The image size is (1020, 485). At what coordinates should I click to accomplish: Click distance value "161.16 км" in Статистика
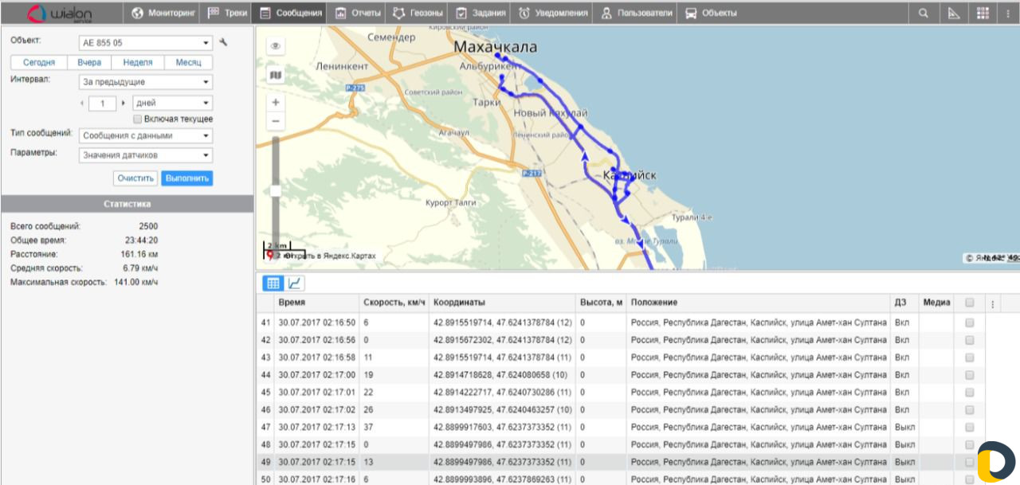[139, 254]
